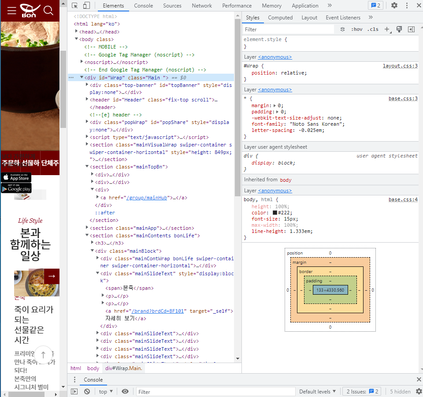Expand the padding shorthand property triangle
The height and width of the screenshot is (397, 423).
tap(278, 112)
